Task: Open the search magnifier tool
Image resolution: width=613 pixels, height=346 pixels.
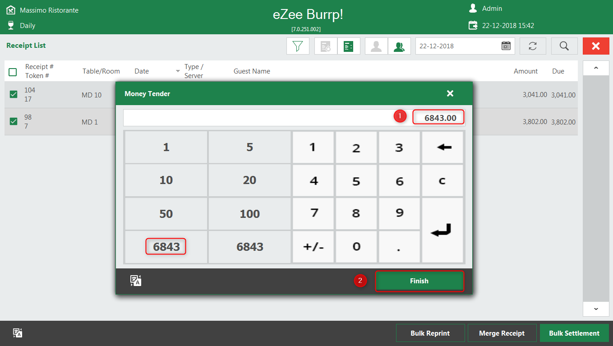Action: (x=564, y=46)
